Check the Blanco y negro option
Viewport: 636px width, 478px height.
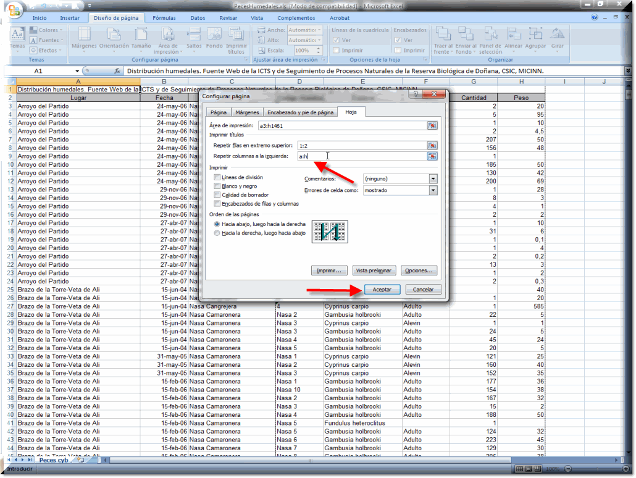217,187
